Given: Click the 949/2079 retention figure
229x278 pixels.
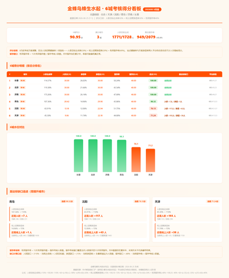Looking at the screenshot, I should click(x=146, y=37).
